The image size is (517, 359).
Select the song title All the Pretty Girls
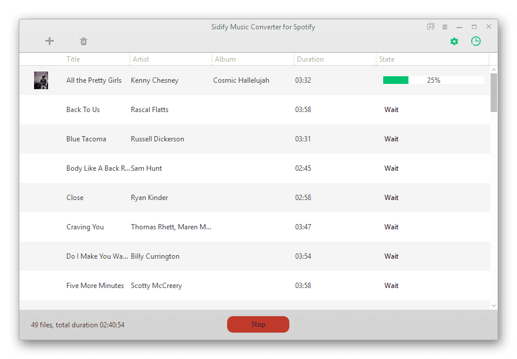(94, 80)
